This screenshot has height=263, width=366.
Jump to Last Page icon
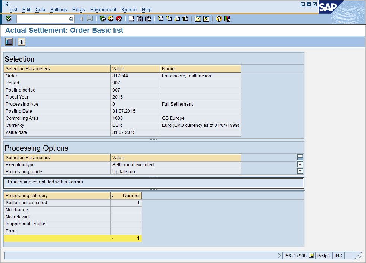pos(185,19)
